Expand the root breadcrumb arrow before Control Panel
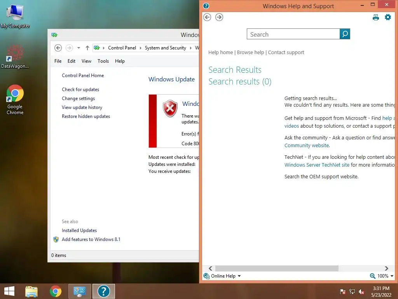The width and height of the screenshot is (398, 299). [x=103, y=48]
